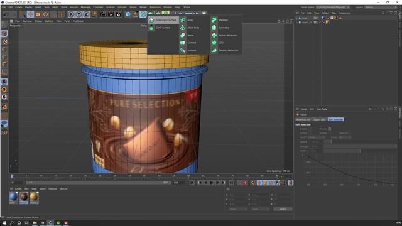Screen dimensions: 402x226
Task: Click the Strength slider bar
Action: tap(360, 146)
